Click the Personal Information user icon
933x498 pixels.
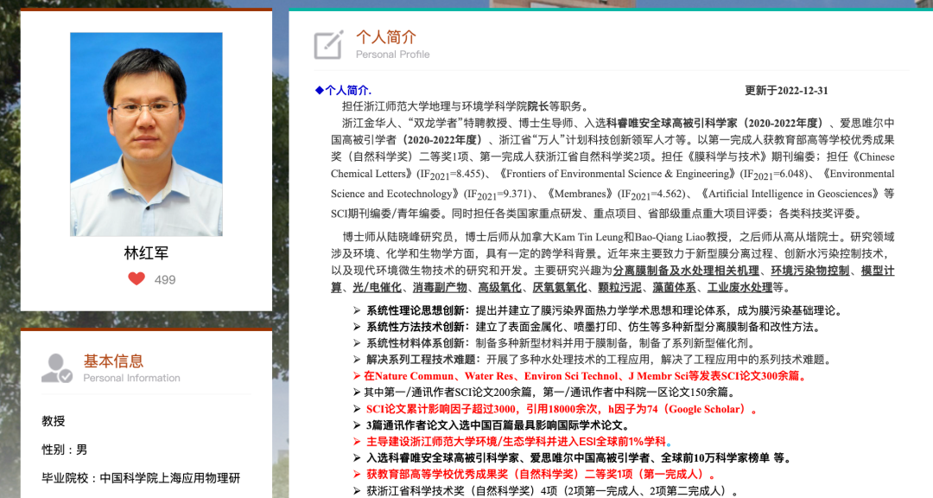point(57,367)
